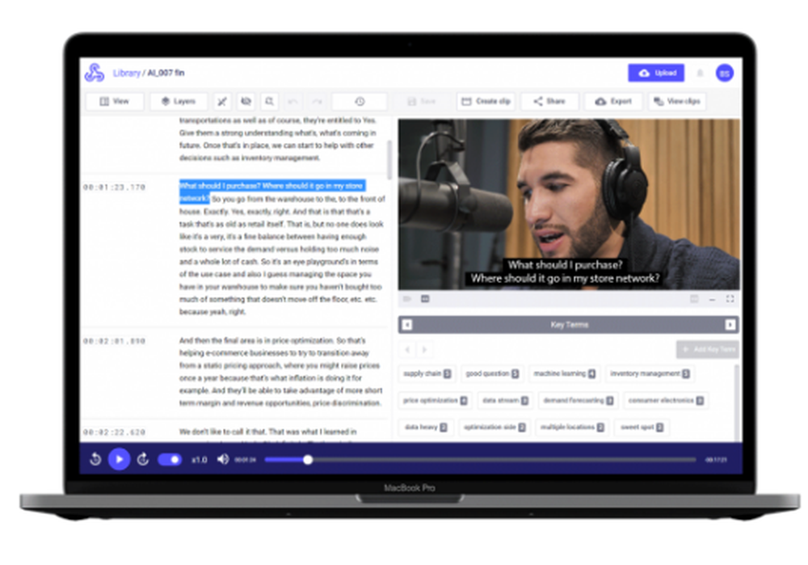Select the "price optimization" key term
808x565 pixels.
coord(436,401)
